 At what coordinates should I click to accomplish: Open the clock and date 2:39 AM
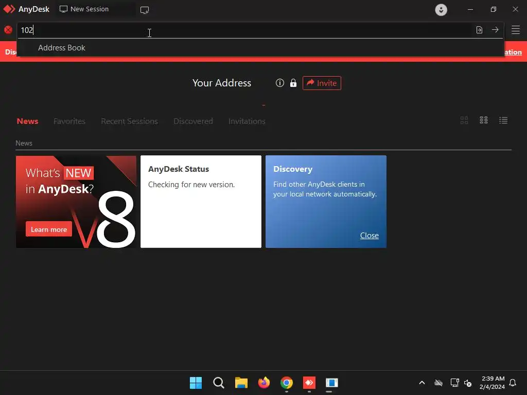tap(492, 383)
